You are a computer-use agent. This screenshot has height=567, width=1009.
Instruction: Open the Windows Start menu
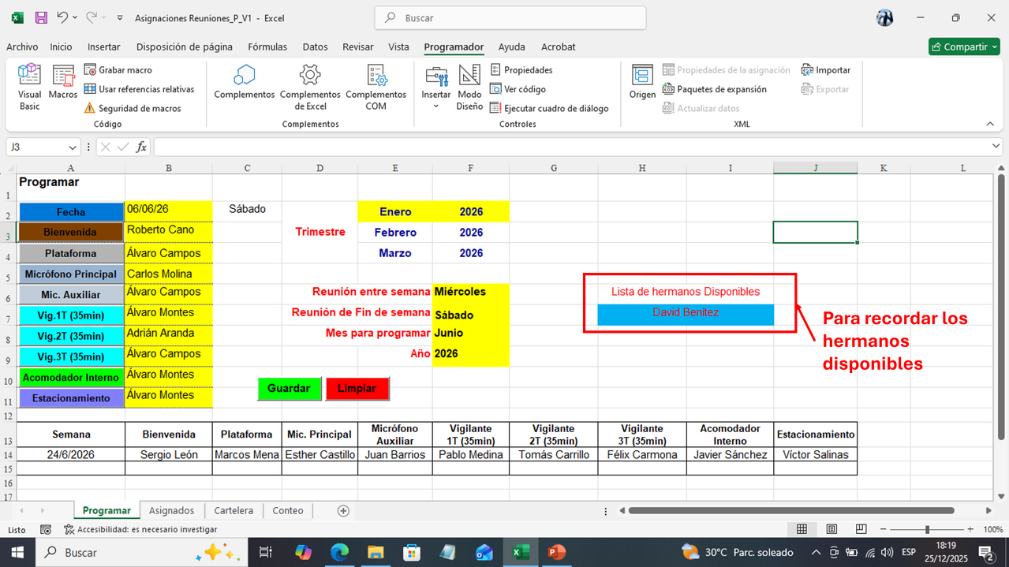(x=17, y=552)
